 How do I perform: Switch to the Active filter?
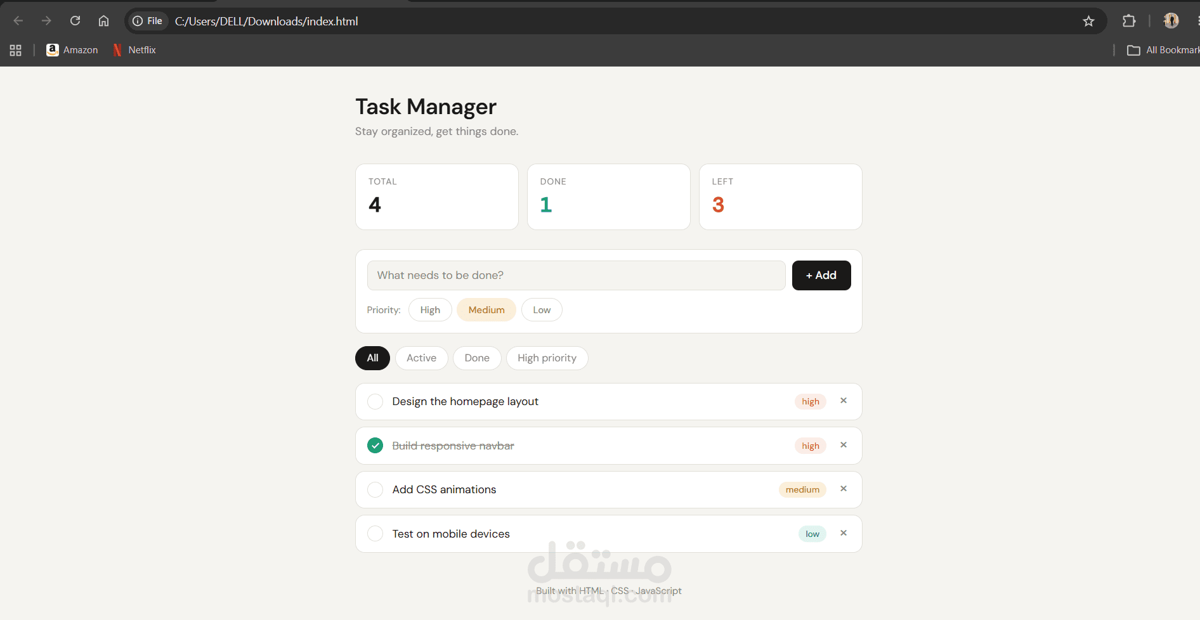[x=421, y=358]
